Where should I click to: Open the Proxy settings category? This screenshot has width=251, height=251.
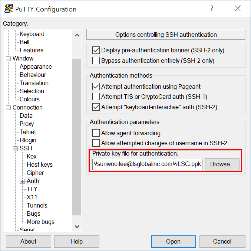[x=27, y=124]
